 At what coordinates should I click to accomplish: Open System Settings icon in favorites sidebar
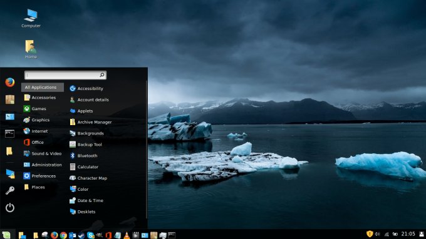(10, 116)
